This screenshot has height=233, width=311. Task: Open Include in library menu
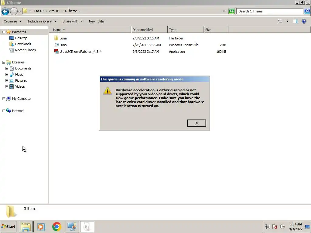point(42,21)
